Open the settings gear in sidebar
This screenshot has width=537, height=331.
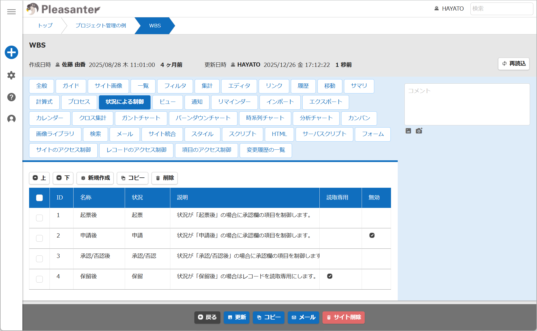pos(11,75)
